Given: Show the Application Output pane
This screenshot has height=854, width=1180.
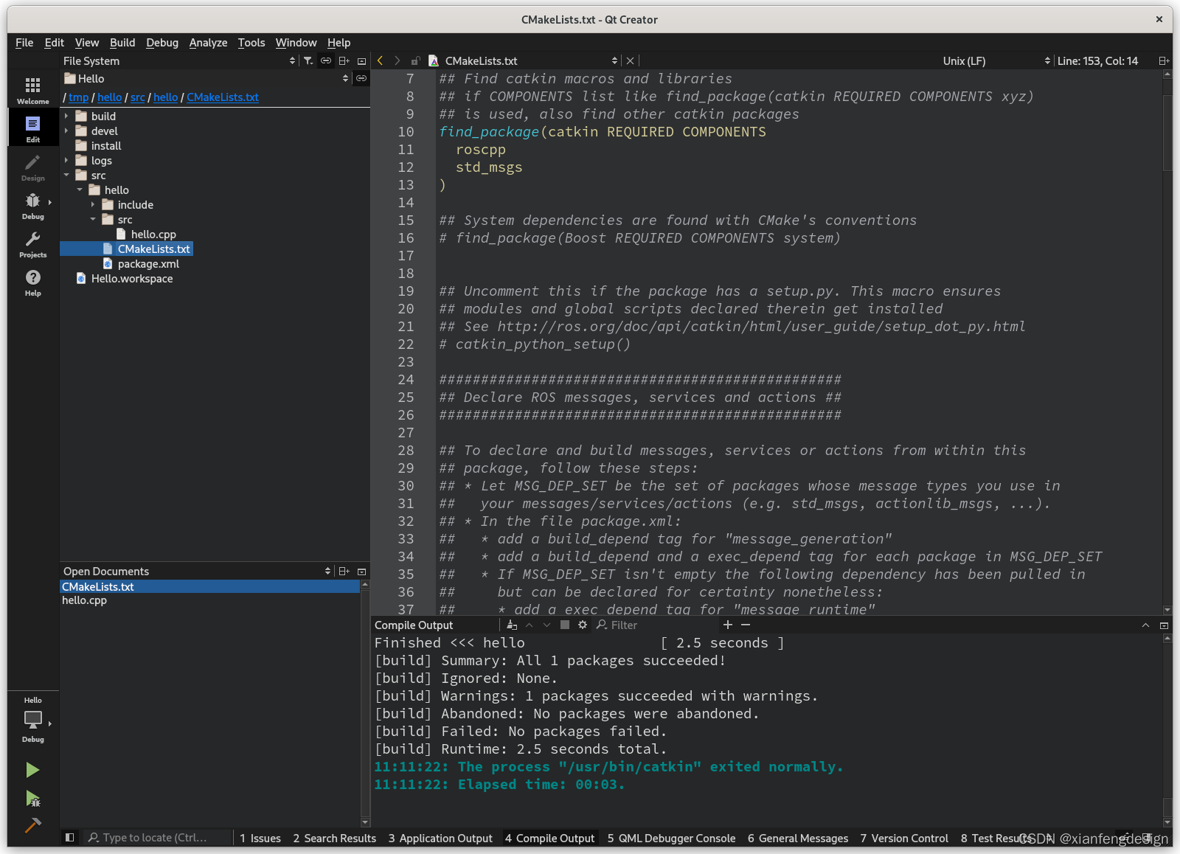Looking at the screenshot, I should [440, 838].
